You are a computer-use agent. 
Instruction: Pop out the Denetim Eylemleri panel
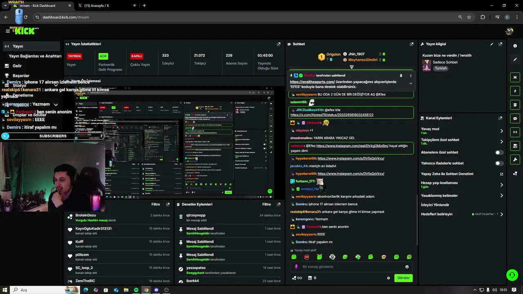[279, 204]
